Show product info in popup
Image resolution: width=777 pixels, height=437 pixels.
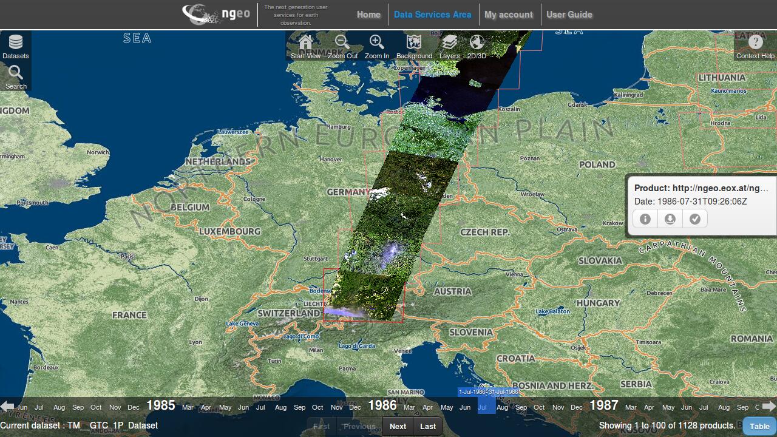click(645, 219)
